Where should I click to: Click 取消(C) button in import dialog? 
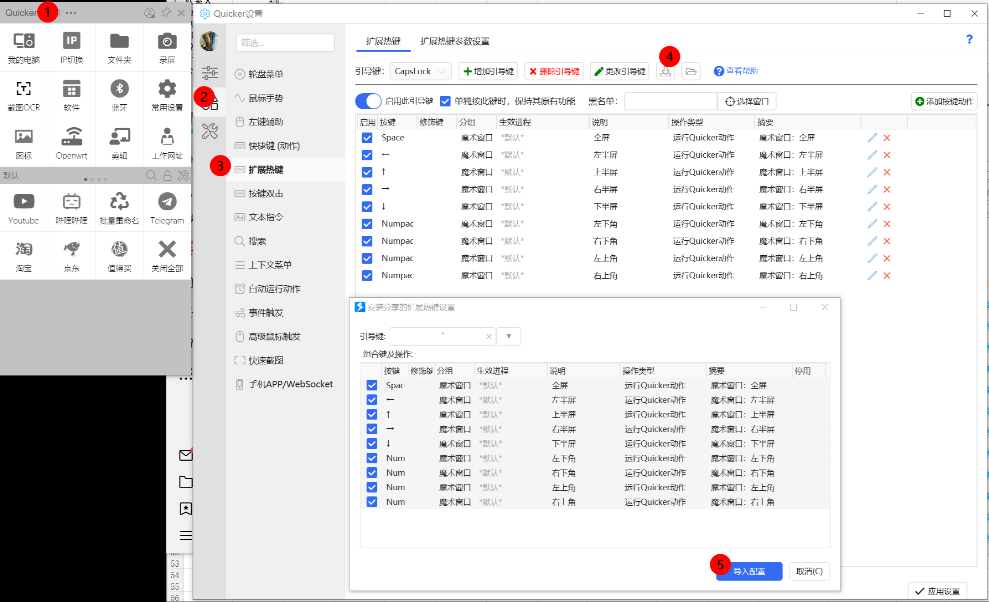[809, 571]
